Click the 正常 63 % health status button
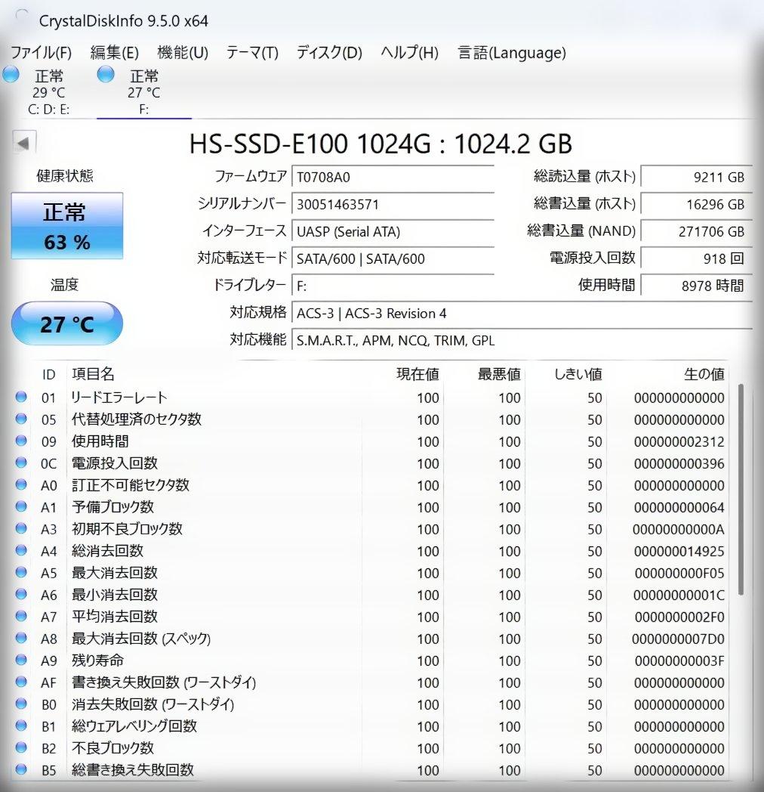This screenshot has height=792, width=764. [67, 226]
